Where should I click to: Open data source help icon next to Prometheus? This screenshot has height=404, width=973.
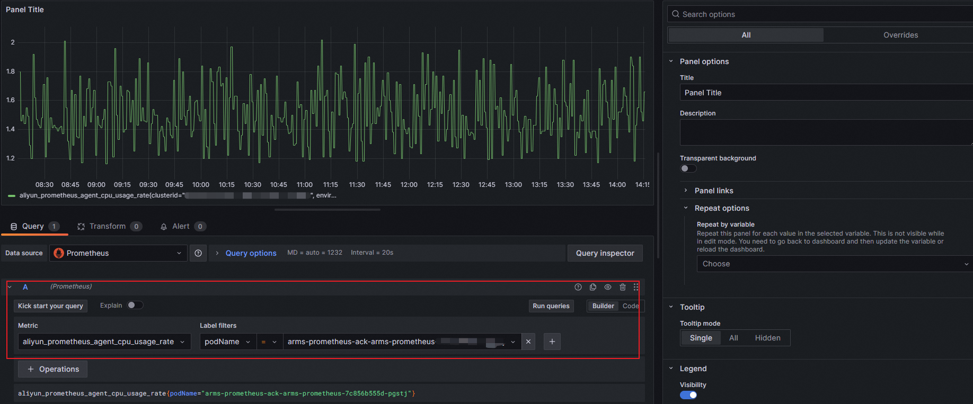198,253
